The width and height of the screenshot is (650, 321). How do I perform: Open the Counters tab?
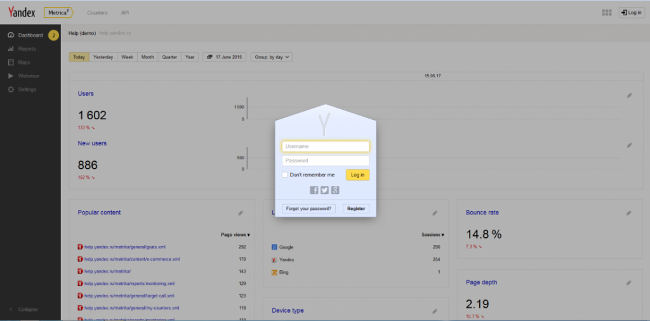click(97, 13)
